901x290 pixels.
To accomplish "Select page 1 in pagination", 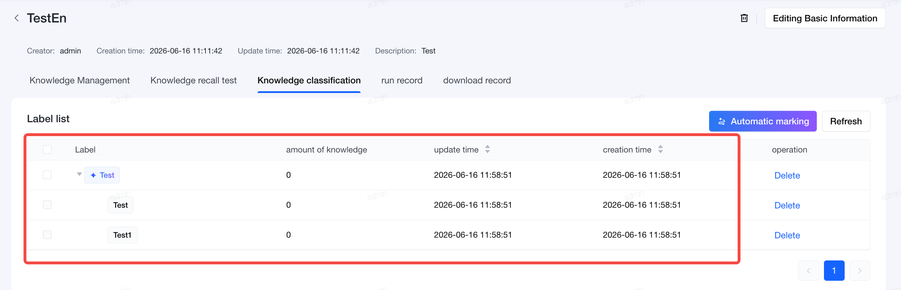I will (x=834, y=271).
